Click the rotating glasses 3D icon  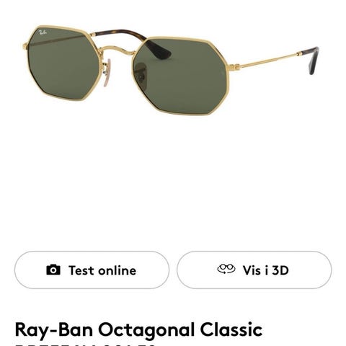pos(226,269)
